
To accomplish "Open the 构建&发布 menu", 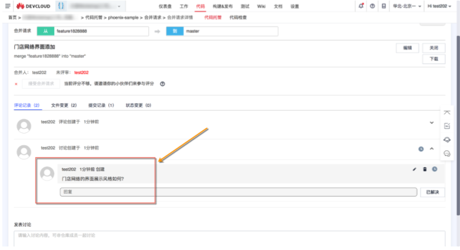I will point(223,6).
